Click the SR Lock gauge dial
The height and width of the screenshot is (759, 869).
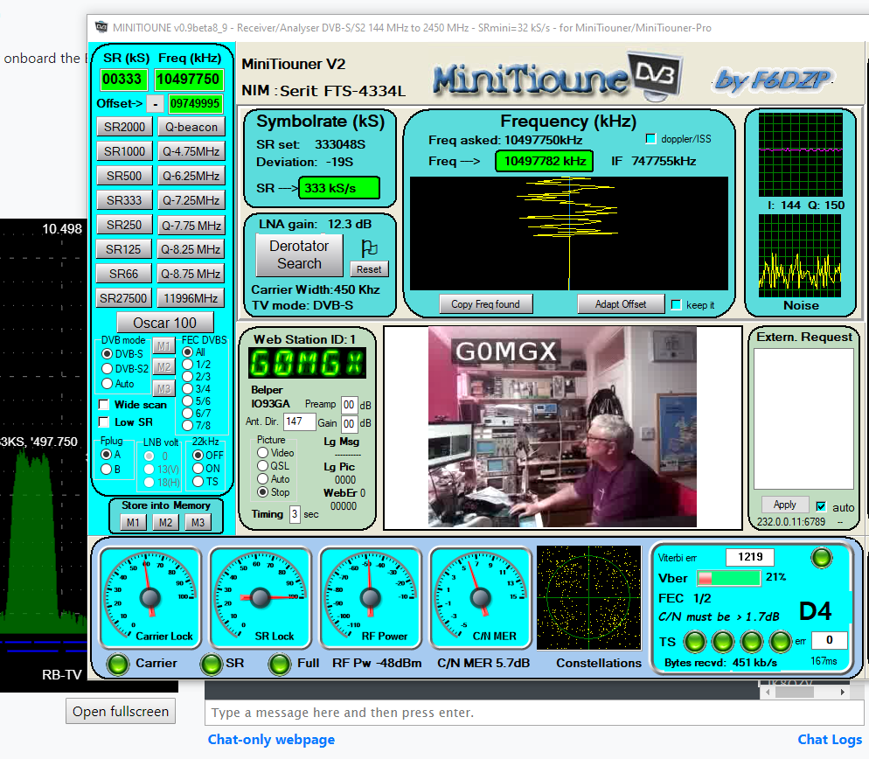coord(260,597)
